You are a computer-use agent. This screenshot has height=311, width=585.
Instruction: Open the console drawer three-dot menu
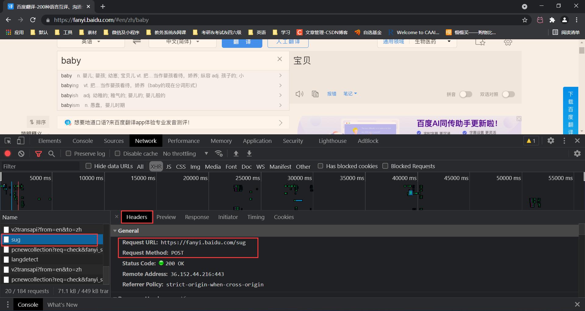[8, 305]
